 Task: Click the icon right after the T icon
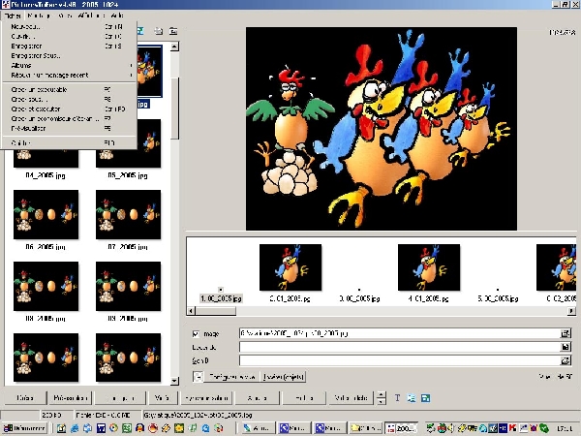(412, 398)
